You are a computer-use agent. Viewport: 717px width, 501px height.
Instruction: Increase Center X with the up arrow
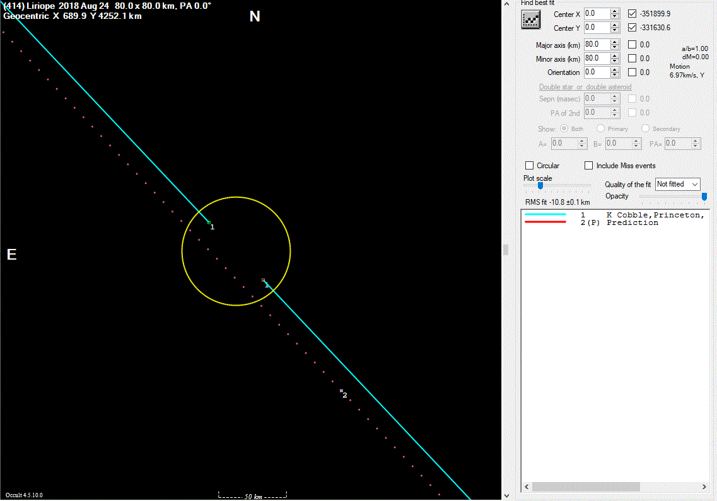point(615,11)
